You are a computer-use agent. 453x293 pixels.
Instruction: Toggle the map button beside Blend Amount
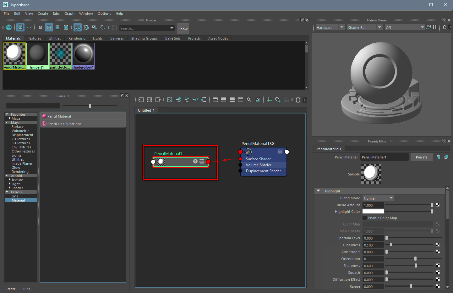tap(438, 205)
